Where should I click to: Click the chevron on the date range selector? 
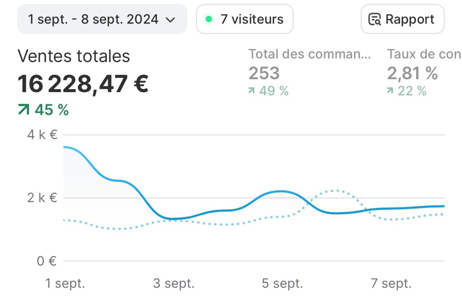point(170,20)
